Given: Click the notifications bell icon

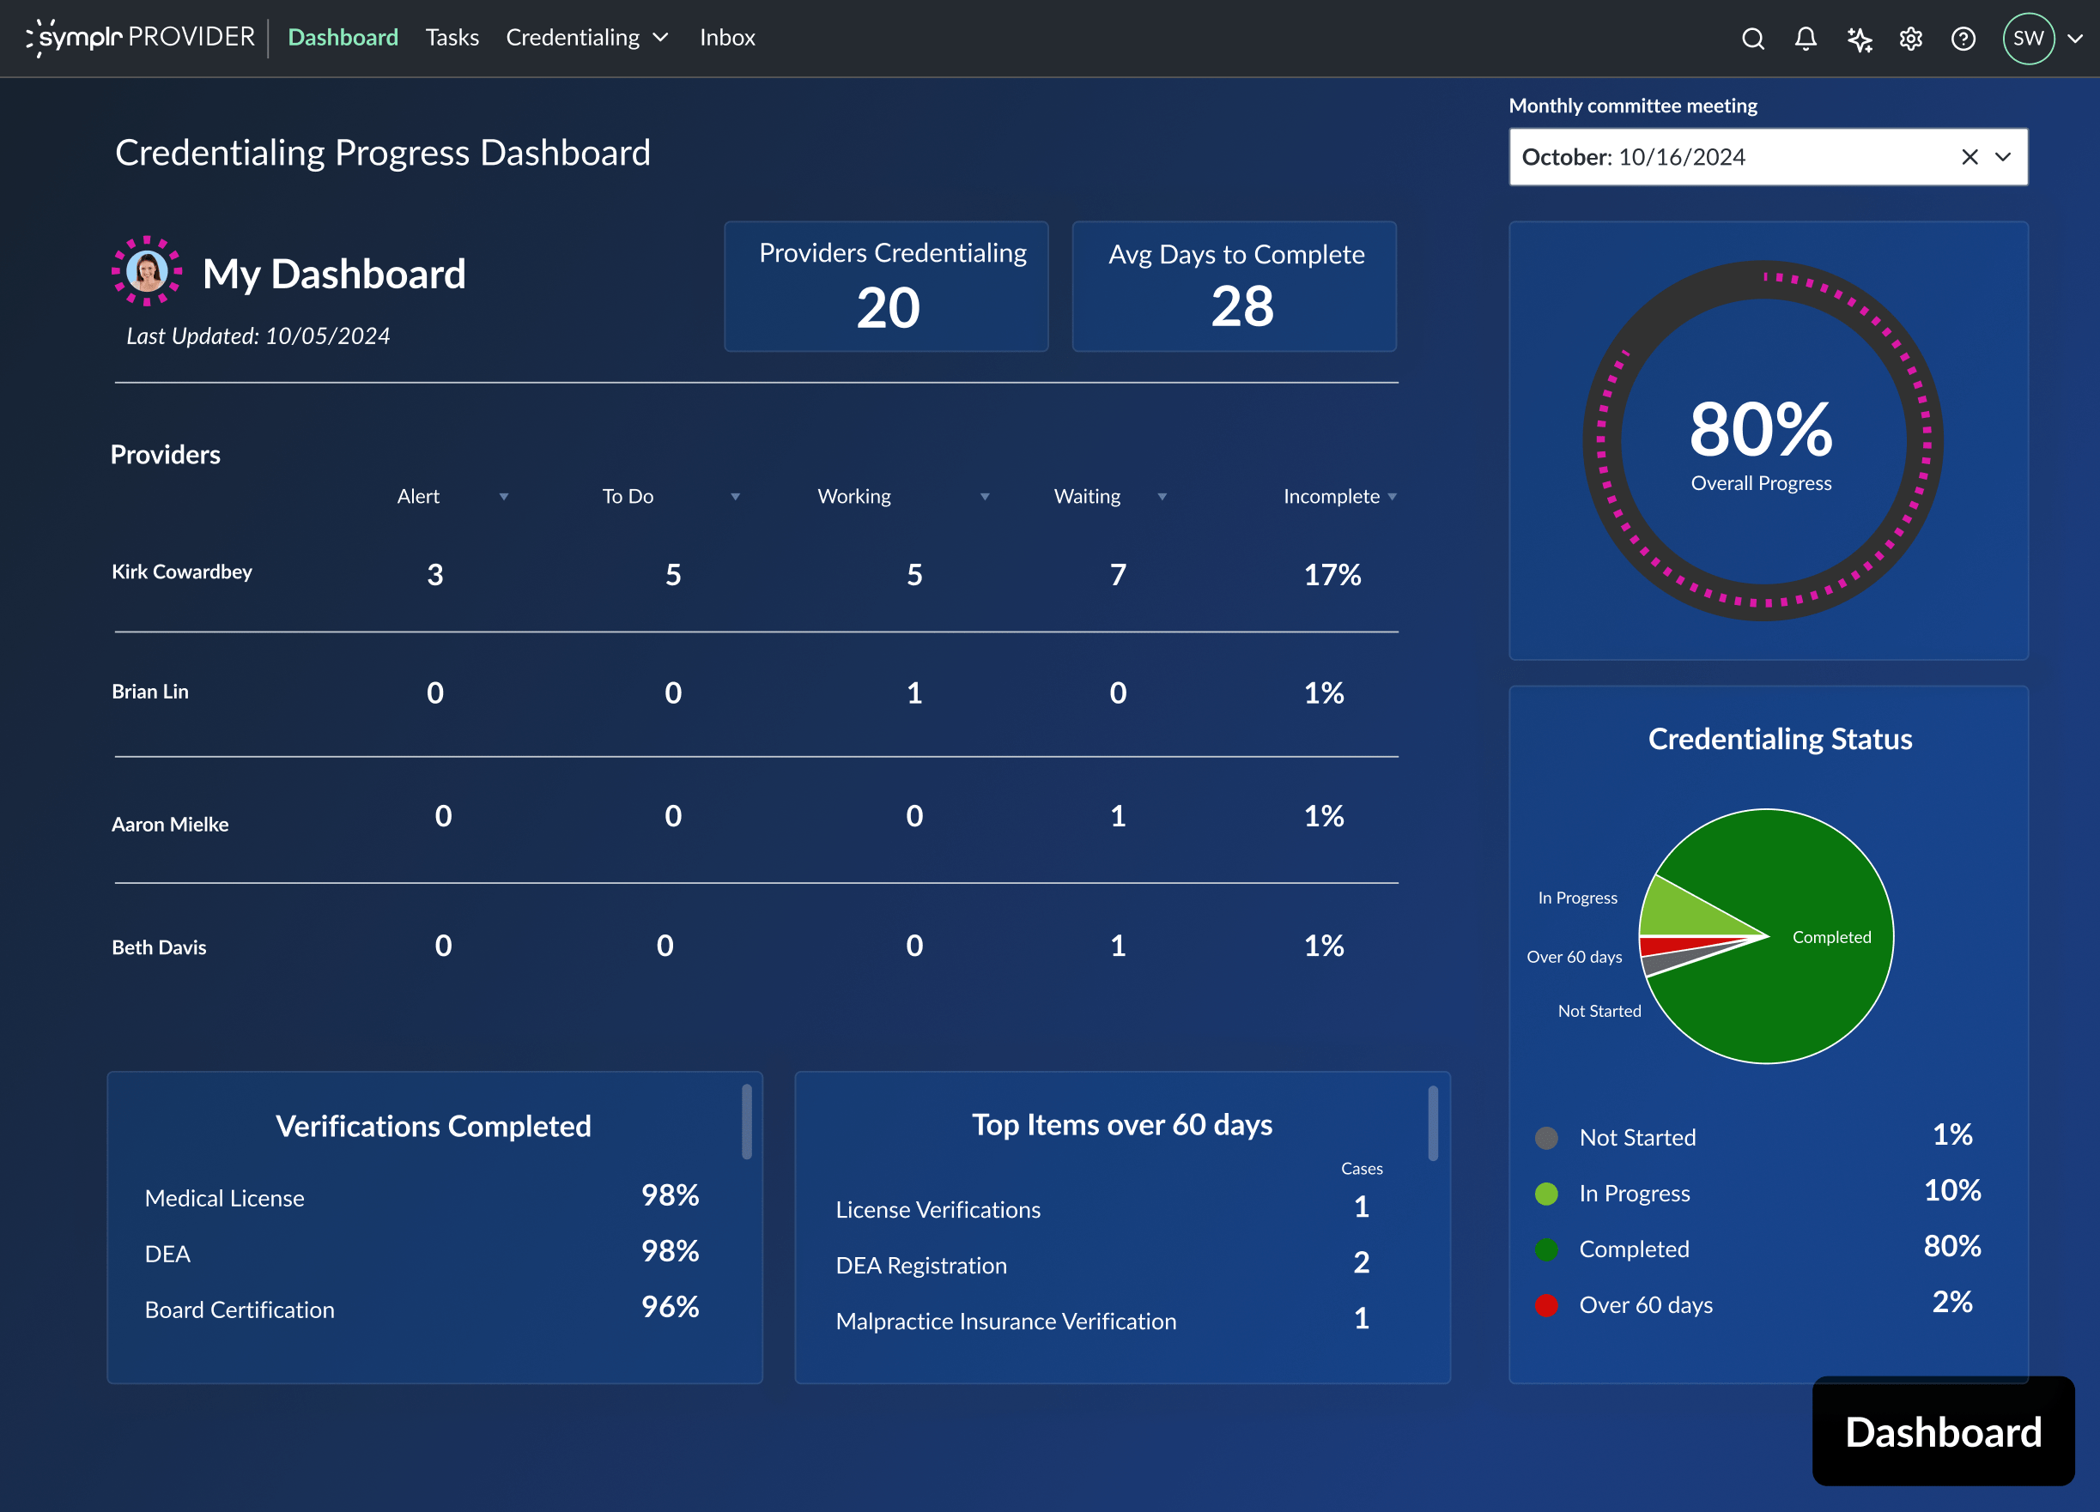Looking at the screenshot, I should 1805,39.
